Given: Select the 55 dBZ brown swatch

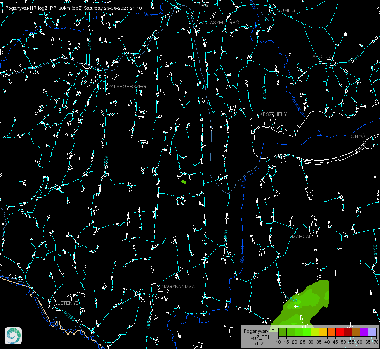Looking at the screenshot, I should 356,332.
